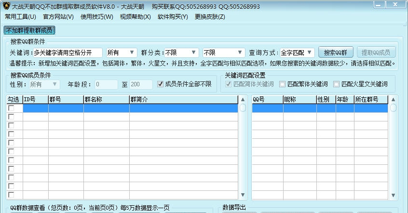The width and height of the screenshot is (408, 213).
Task: Click member table scrollbar down arrow
Action: pyautogui.click(x=393, y=195)
